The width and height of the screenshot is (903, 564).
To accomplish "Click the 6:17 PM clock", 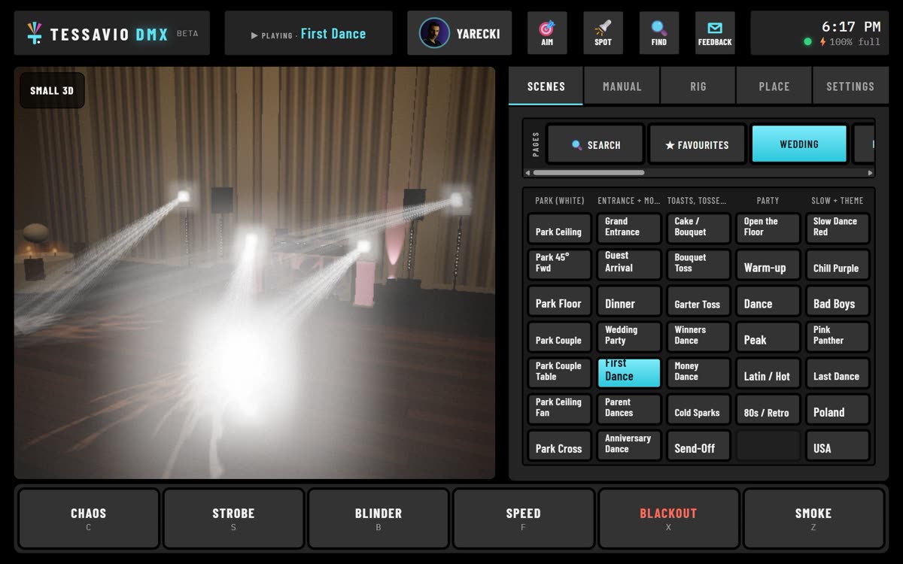I will [x=850, y=26].
